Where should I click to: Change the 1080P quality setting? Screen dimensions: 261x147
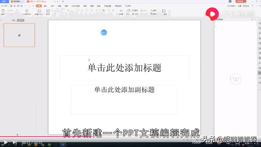coord(197,143)
